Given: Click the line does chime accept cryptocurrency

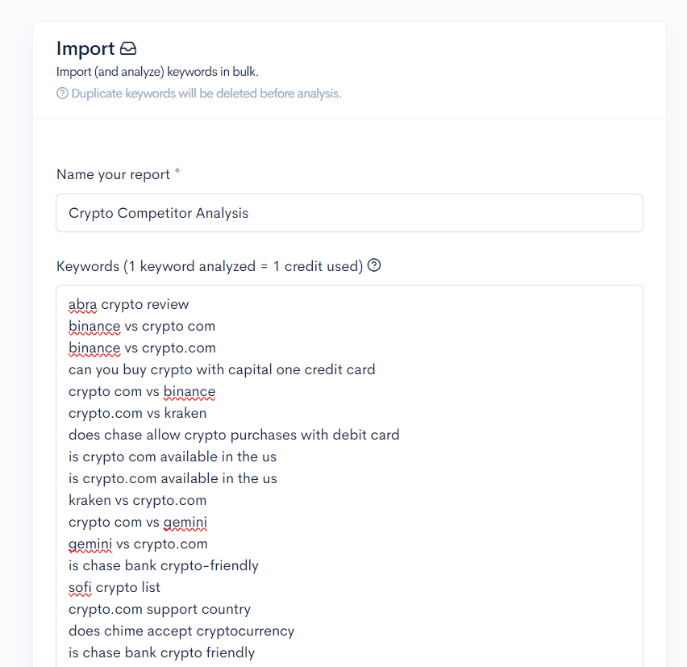Looking at the screenshot, I should tap(181, 631).
